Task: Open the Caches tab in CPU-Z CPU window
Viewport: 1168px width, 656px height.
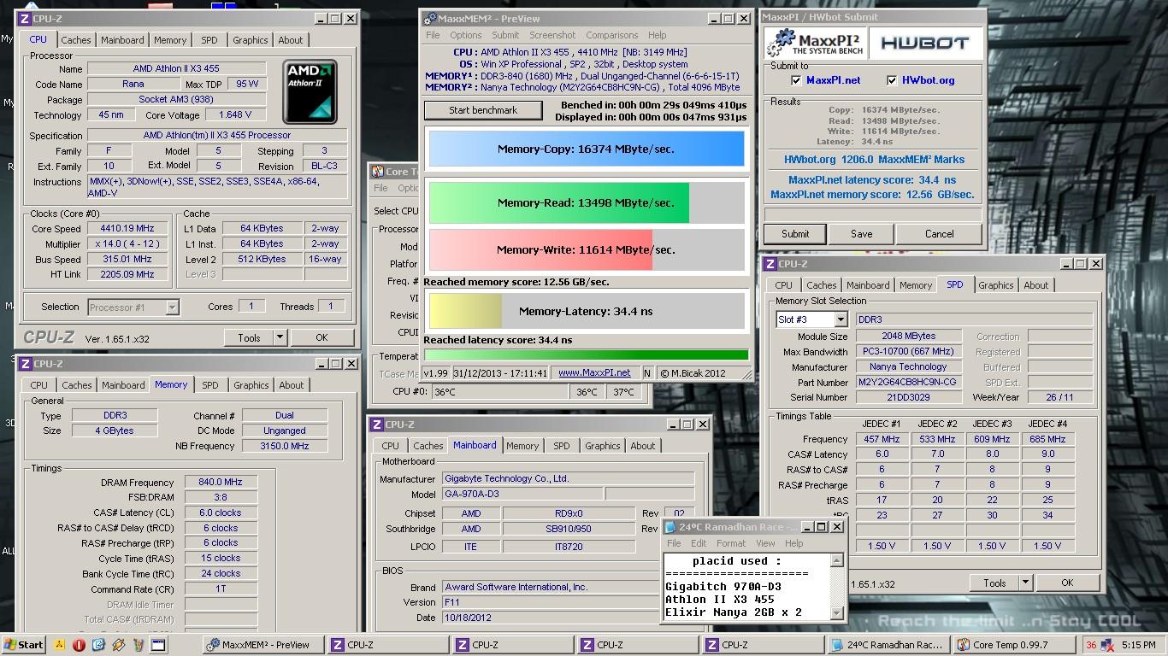Action: (76, 39)
